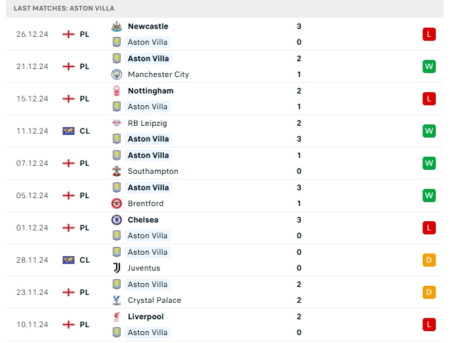Image resolution: width=451 pixels, height=343 pixels.
Task: Click the Champions League flag on 11.12.24
Action: [x=68, y=131]
